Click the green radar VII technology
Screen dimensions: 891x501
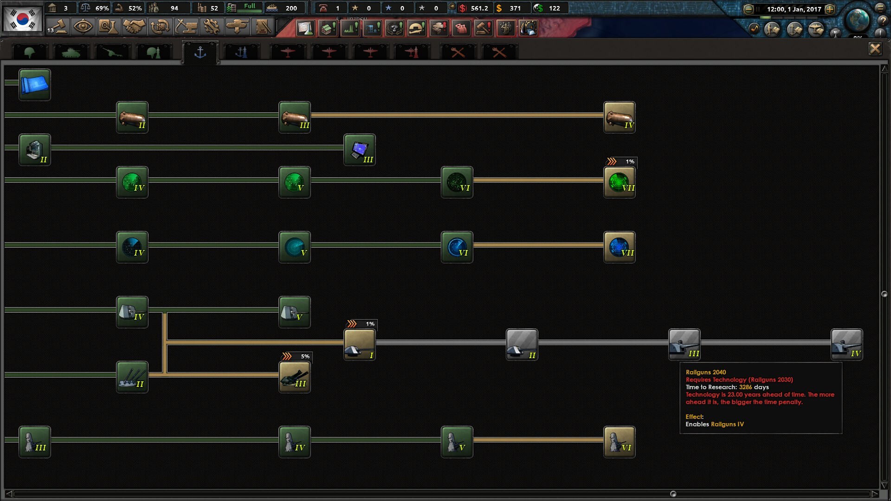[x=619, y=182]
